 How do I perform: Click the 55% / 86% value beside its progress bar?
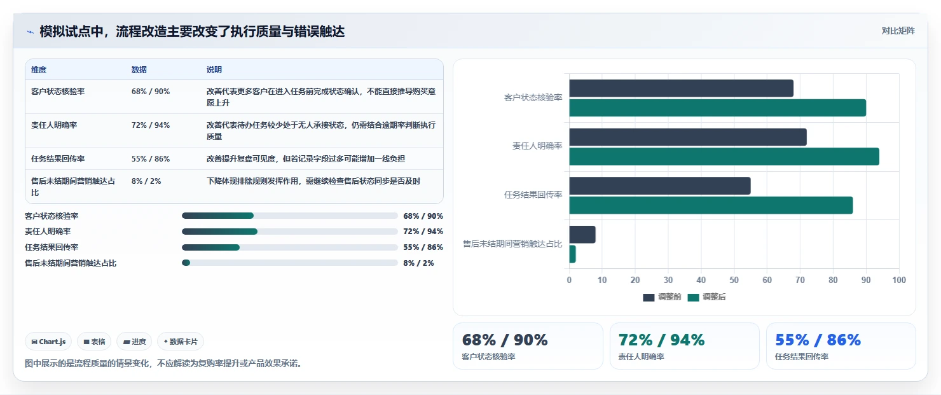pyautogui.click(x=423, y=247)
